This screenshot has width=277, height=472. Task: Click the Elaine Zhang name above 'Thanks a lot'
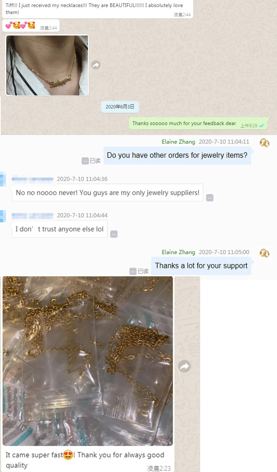coord(178,252)
